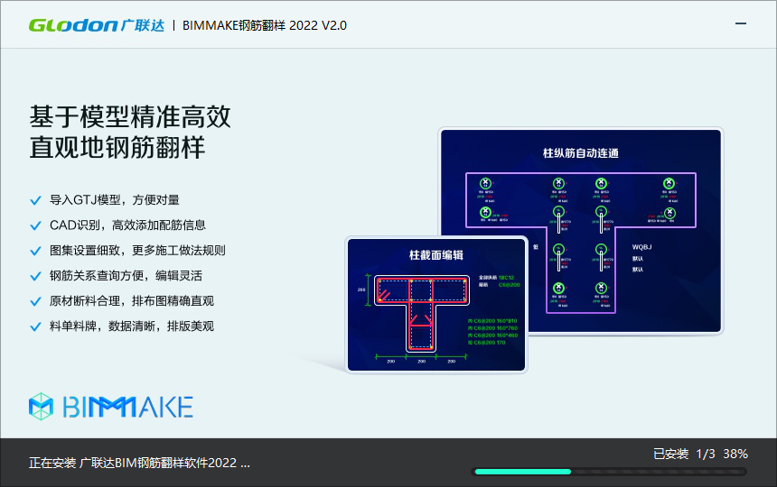777x487 pixels.
Task: Click the checkmark beside 原材断料合理
Action: (x=35, y=301)
